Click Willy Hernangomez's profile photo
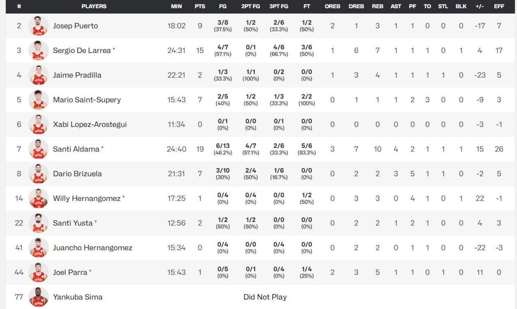The height and width of the screenshot is (309, 517). [38, 198]
